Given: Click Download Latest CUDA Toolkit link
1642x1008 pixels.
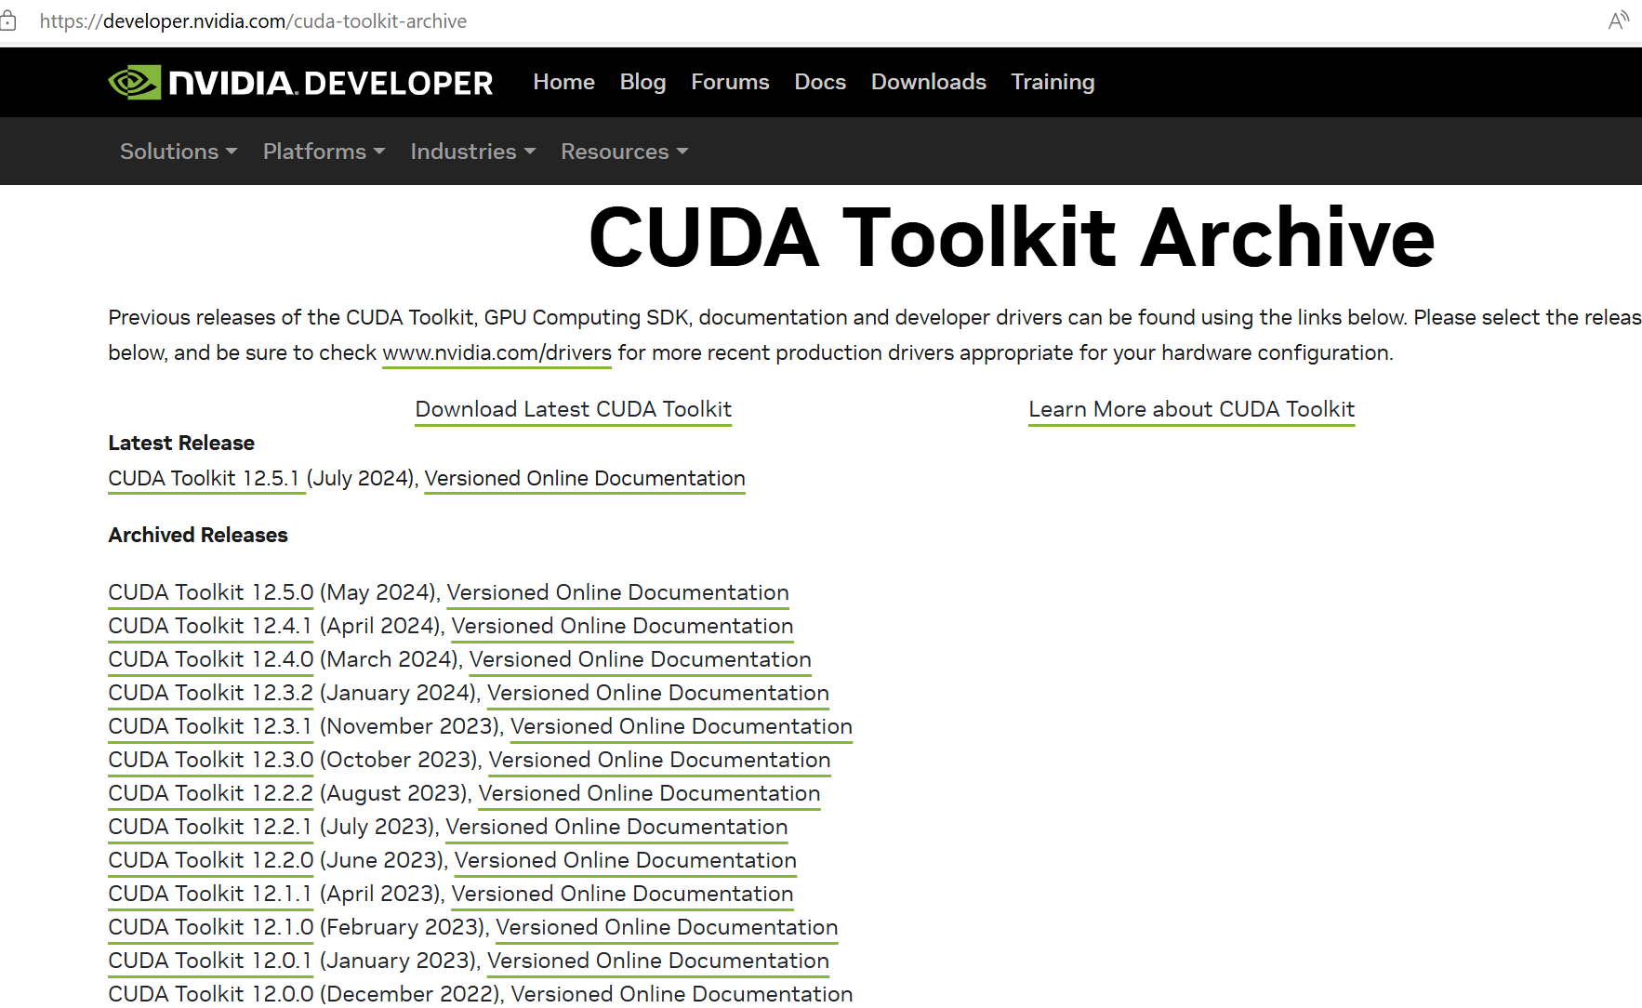Looking at the screenshot, I should tap(573, 410).
